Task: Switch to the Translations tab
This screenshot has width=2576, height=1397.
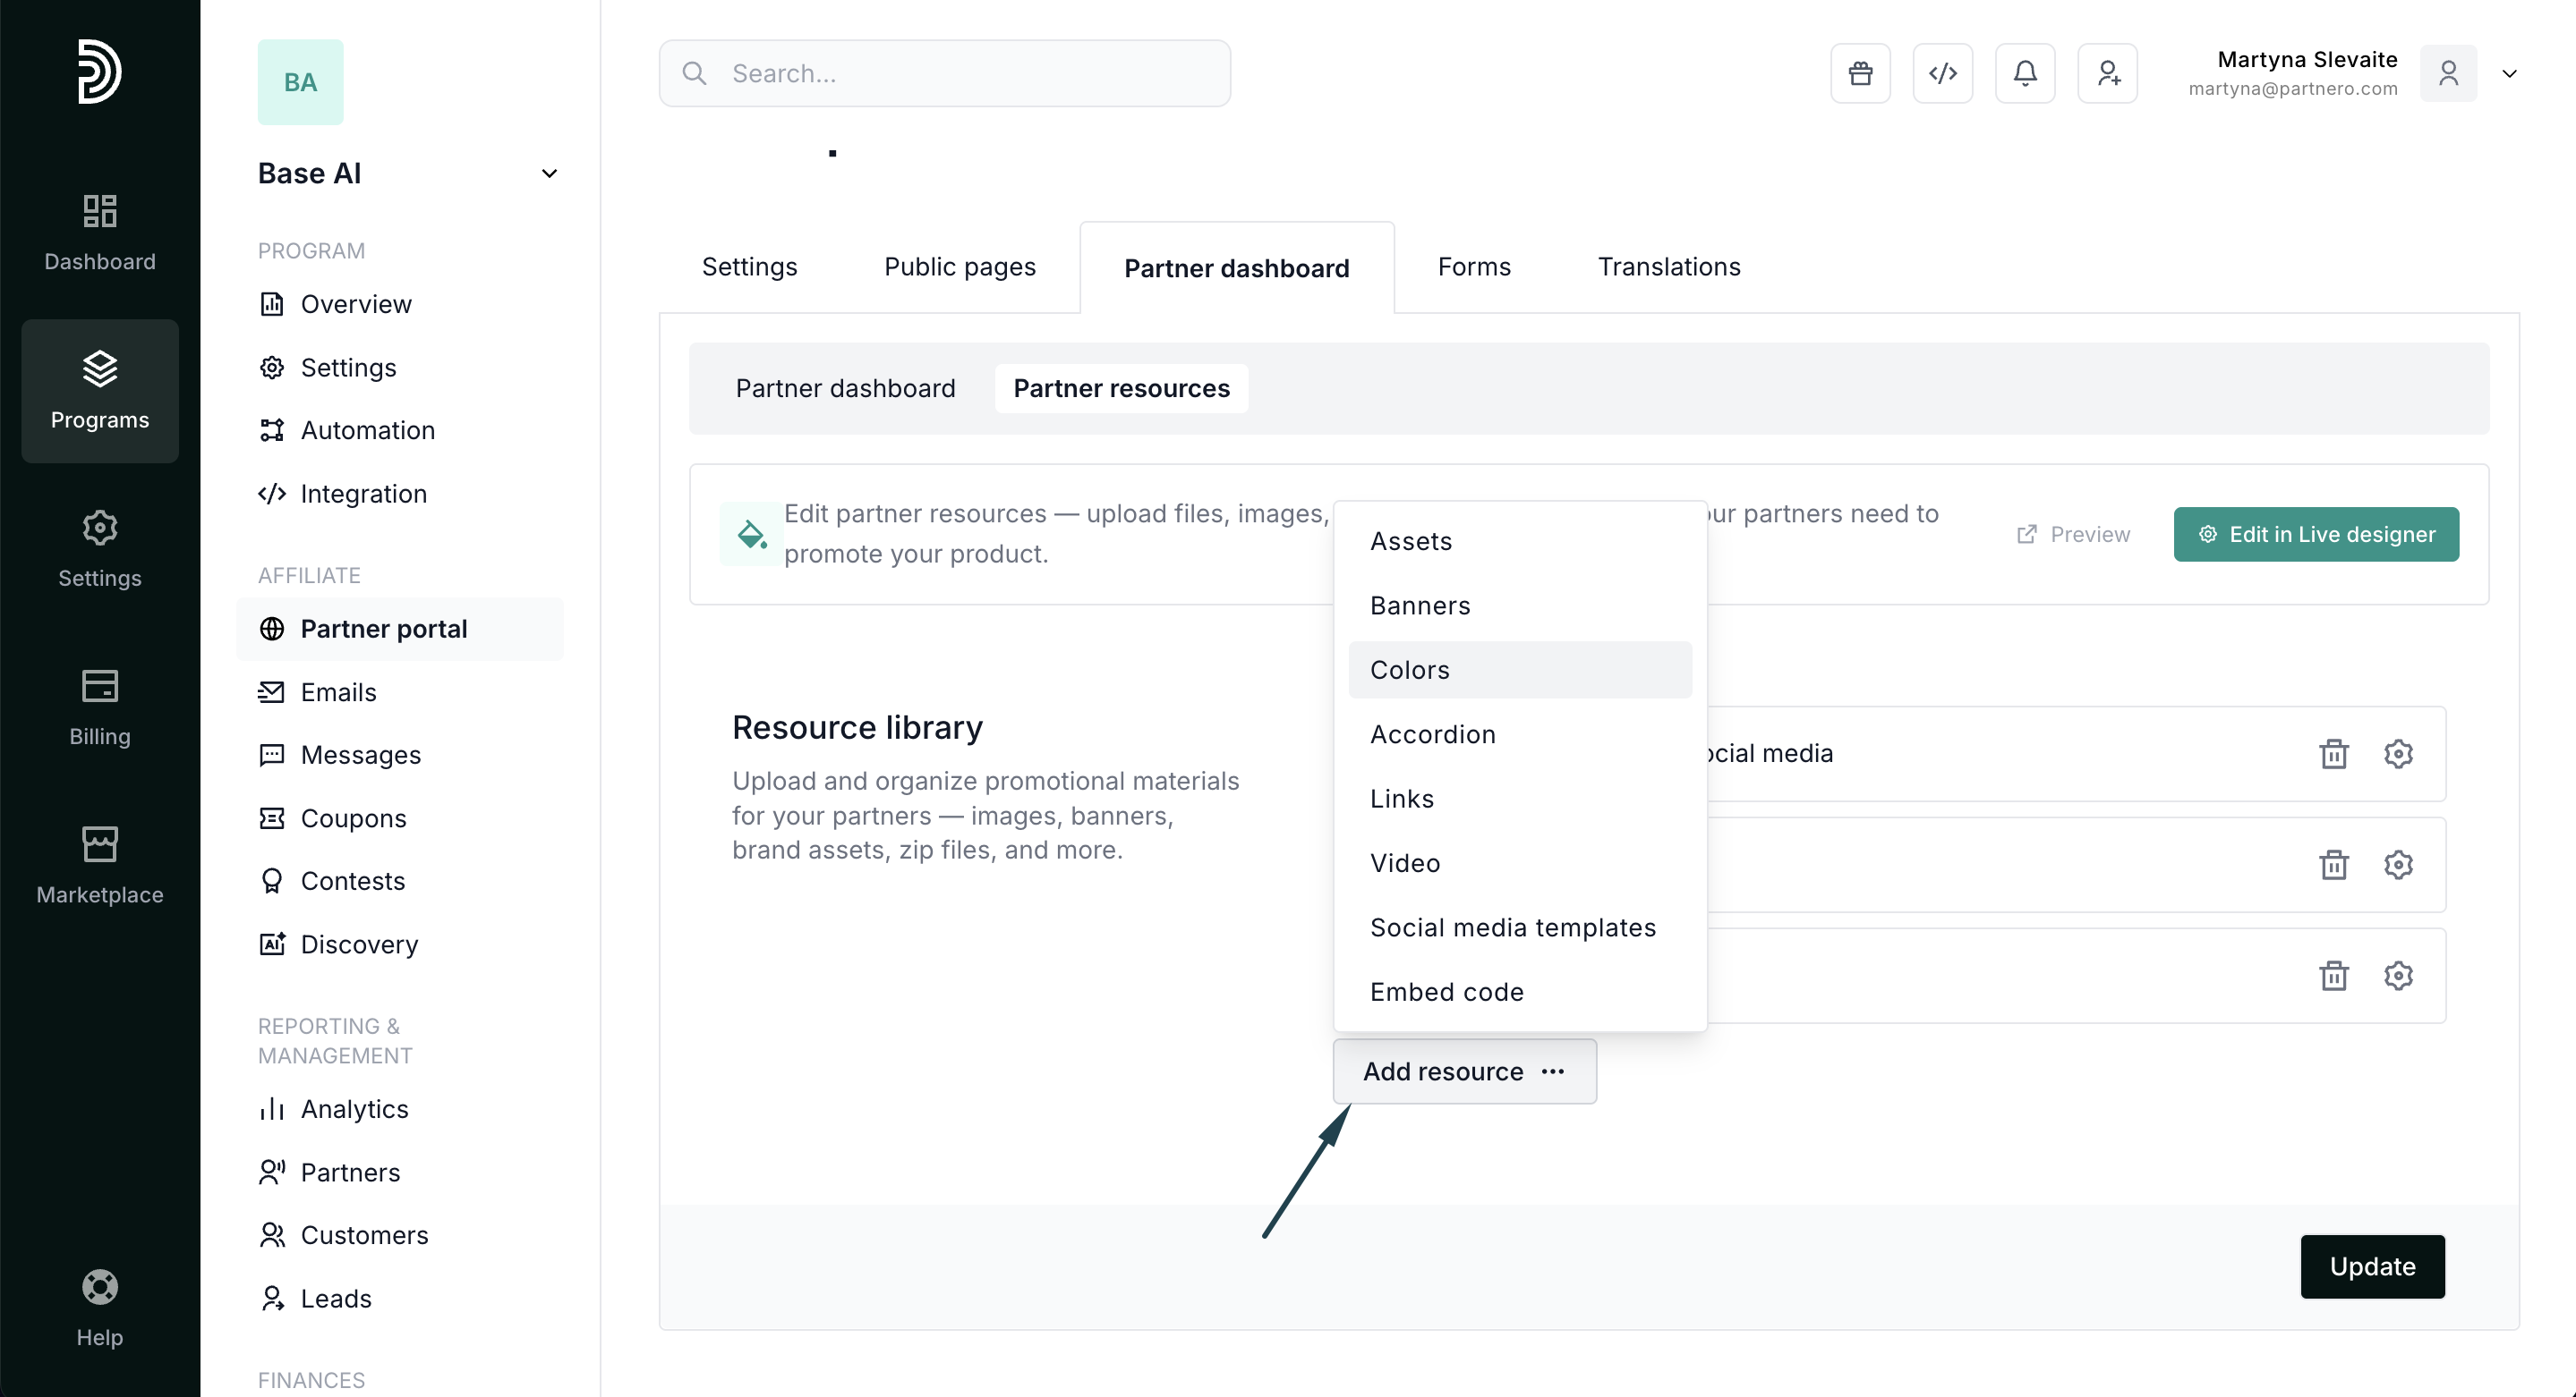Action: (1668, 267)
